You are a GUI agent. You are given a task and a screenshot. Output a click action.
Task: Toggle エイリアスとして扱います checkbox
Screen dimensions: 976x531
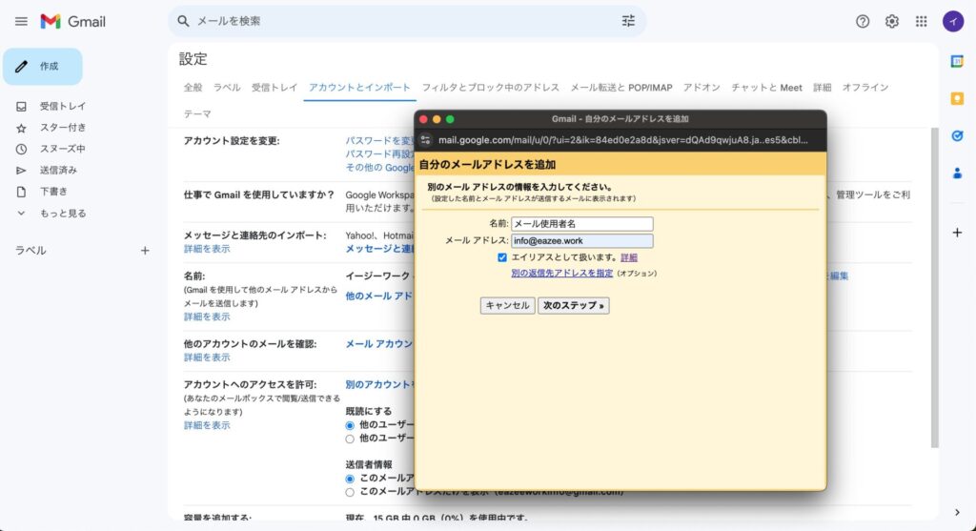[502, 257]
